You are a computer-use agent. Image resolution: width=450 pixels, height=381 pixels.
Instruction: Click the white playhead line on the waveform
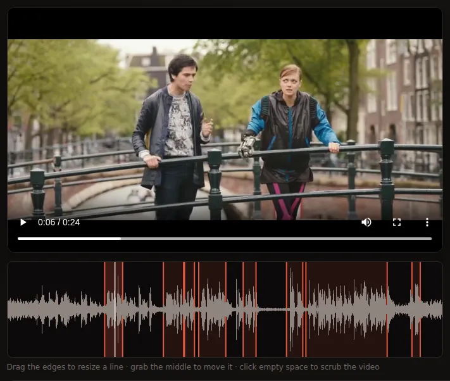click(x=115, y=309)
